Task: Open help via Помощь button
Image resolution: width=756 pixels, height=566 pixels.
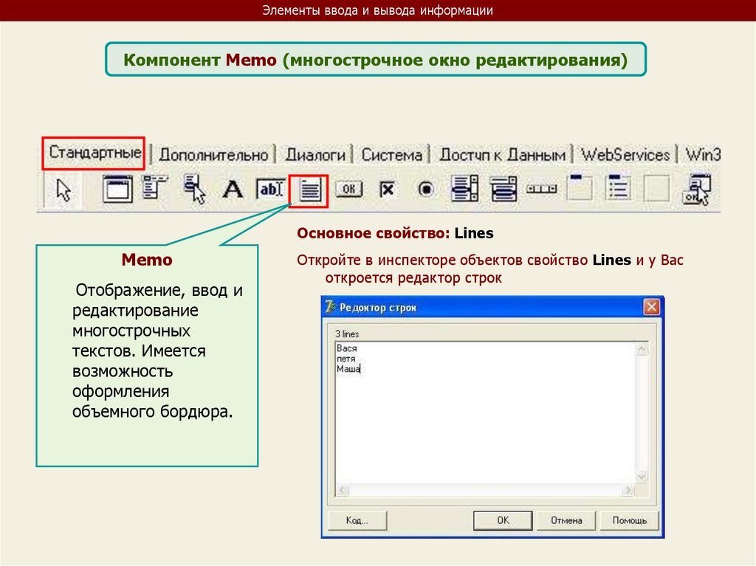Action: (x=629, y=521)
